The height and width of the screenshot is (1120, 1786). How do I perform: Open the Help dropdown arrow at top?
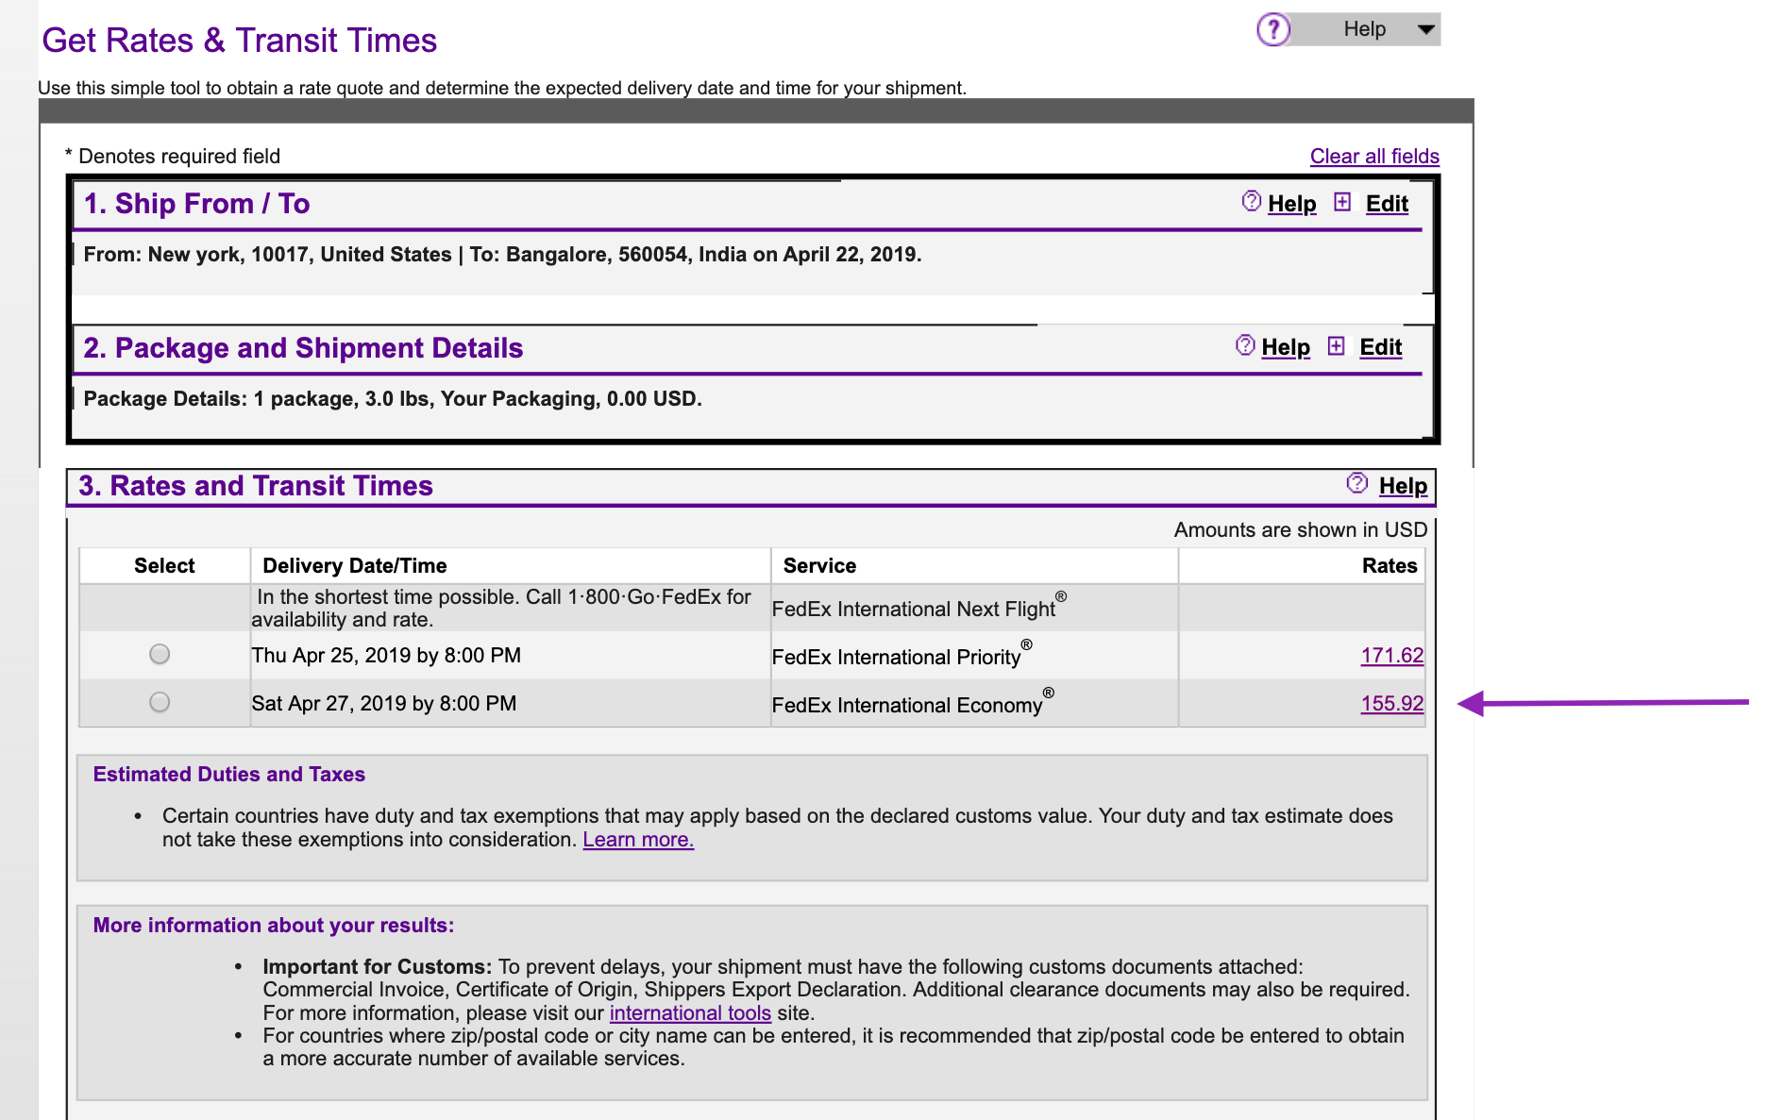[1425, 29]
